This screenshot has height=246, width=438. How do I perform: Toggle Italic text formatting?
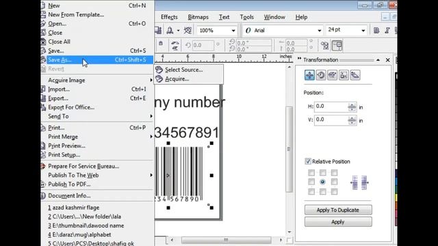pyautogui.click(x=387, y=30)
